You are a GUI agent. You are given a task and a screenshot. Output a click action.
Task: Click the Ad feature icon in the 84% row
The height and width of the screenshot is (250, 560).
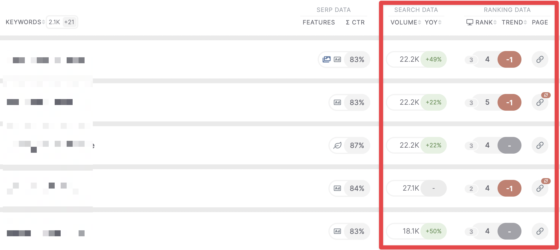(x=337, y=188)
